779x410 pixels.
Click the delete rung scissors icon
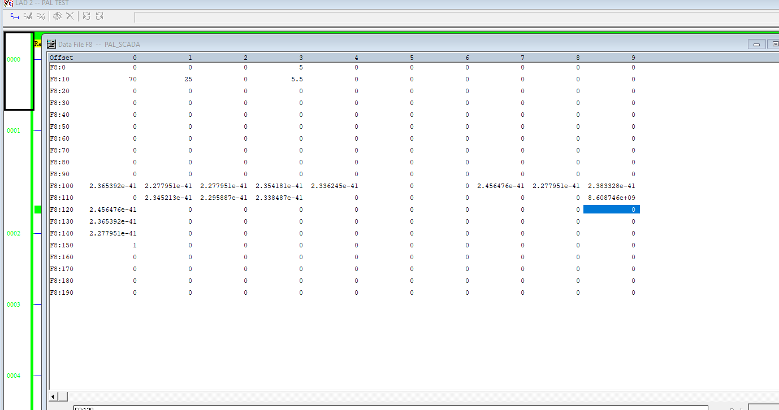click(40, 16)
